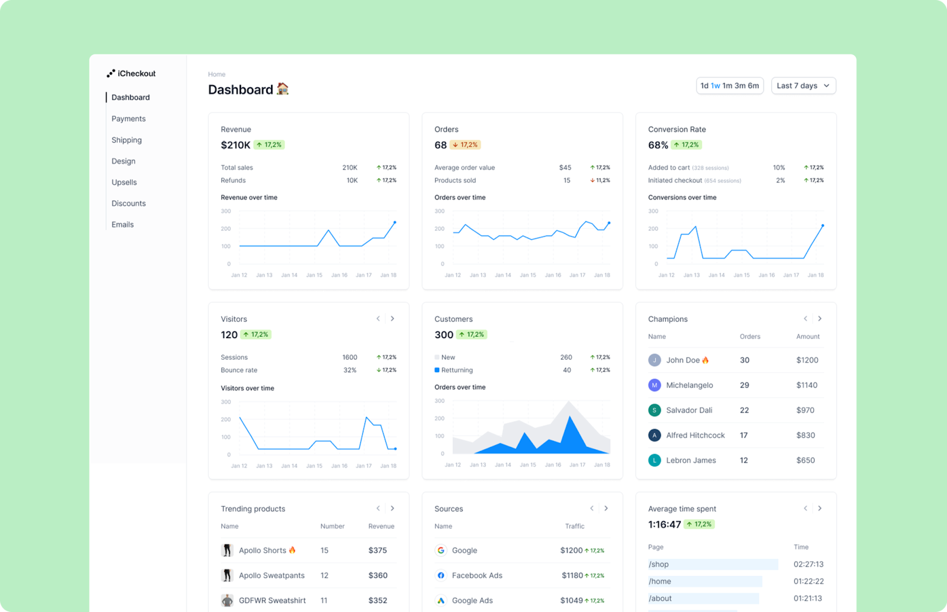Viewport: 947px width, 612px height.
Task: Click the Apollo Shorts product thumbnail
Action: (x=227, y=550)
